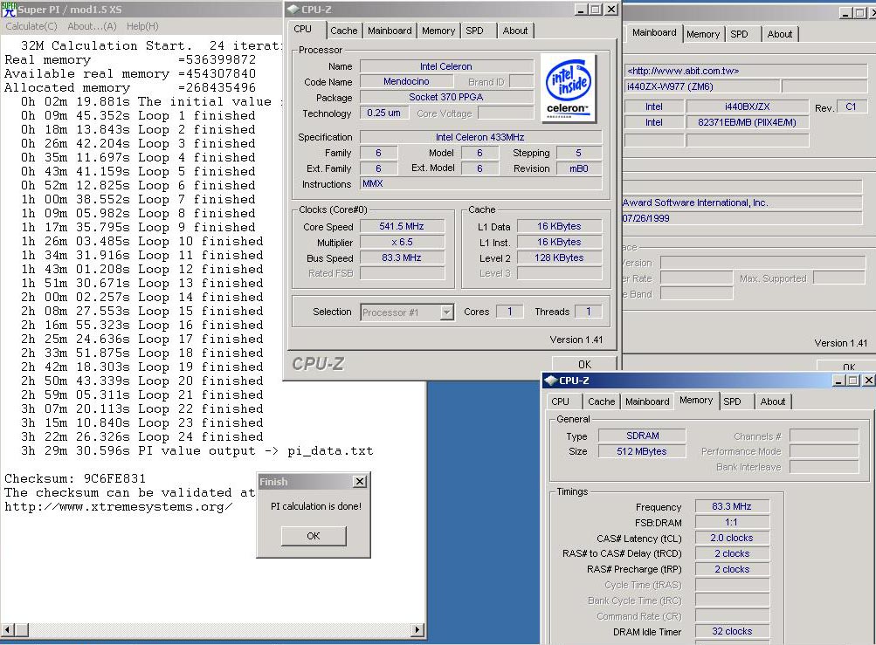The height and width of the screenshot is (645, 876).
Task: Click the Intel Inside Celeron logo
Action: pos(569,88)
